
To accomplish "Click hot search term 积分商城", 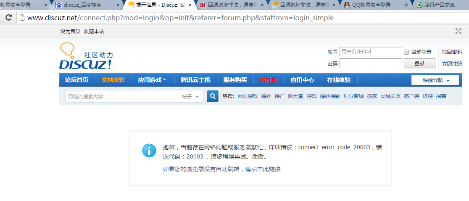I will coord(353,96).
